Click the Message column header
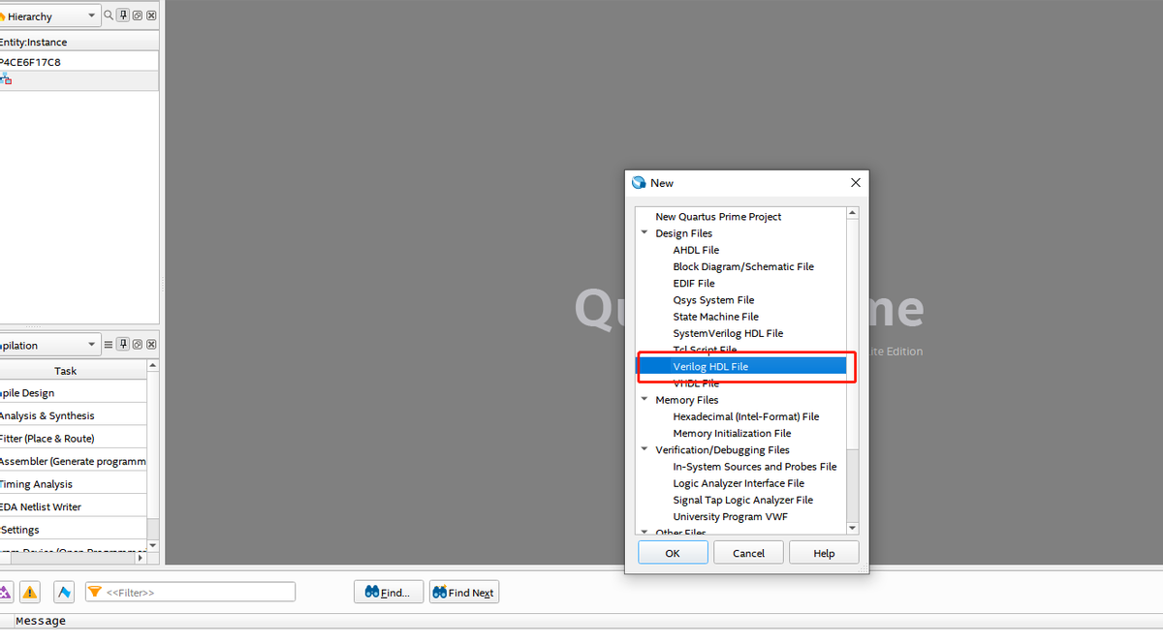The height and width of the screenshot is (643, 1163). [x=41, y=621]
